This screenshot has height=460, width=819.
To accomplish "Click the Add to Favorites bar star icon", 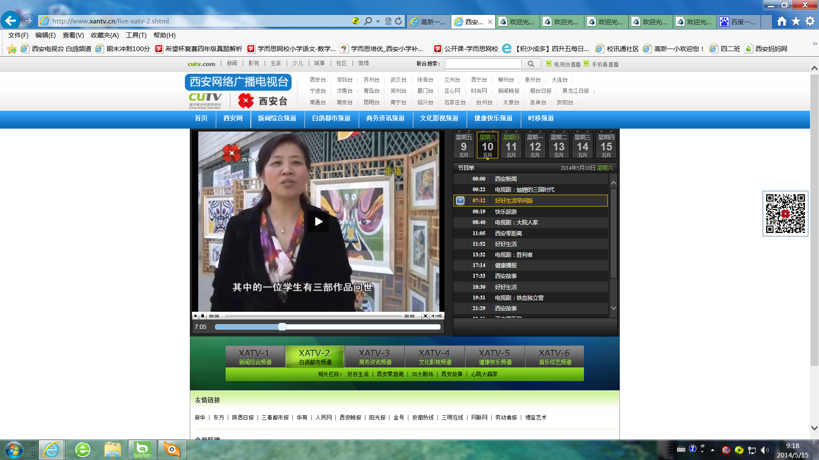I will pyautogui.click(x=12, y=49).
